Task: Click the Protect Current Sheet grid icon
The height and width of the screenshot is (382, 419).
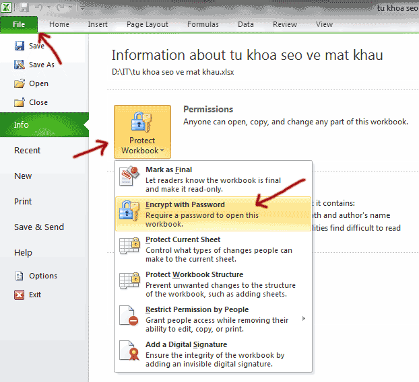Action: coord(129,245)
